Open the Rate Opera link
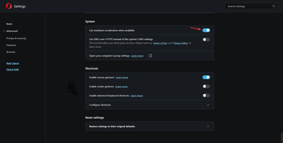The image size is (283, 143). [x=13, y=64]
